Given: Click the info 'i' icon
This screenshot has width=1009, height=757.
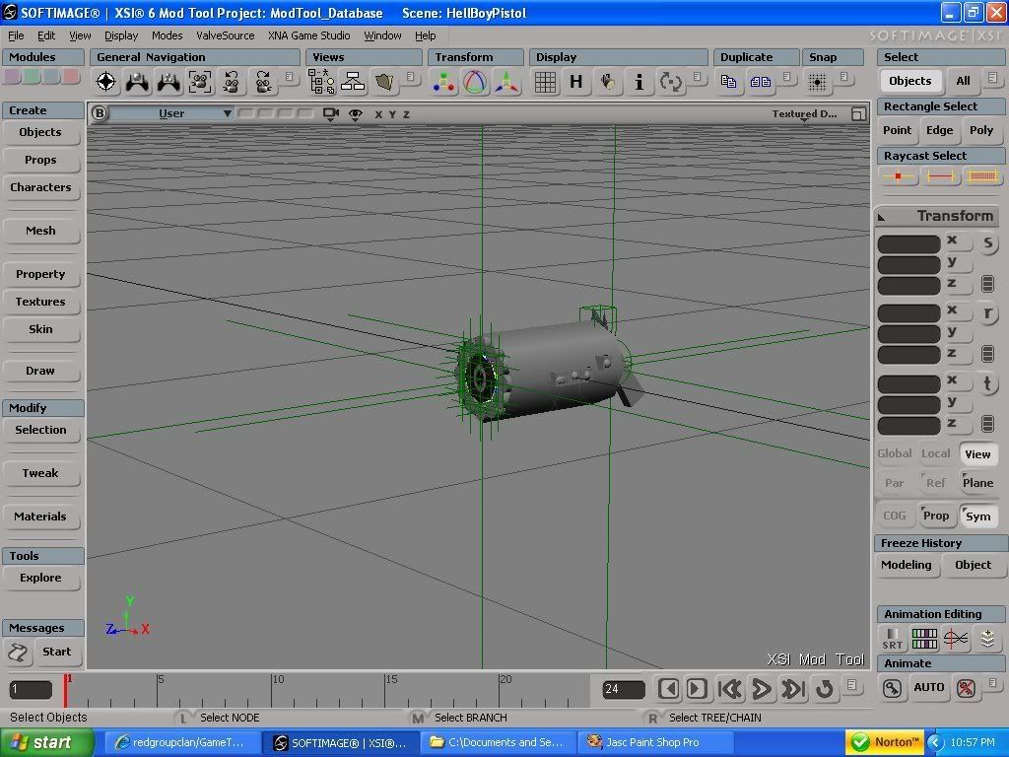Looking at the screenshot, I should [x=639, y=82].
